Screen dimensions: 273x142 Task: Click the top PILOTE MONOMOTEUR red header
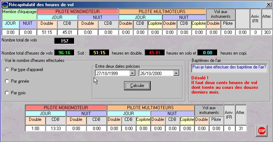(77, 12)
